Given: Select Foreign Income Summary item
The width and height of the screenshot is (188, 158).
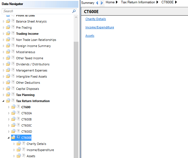Looking at the screenshot, I should click(x=33, y=46).
